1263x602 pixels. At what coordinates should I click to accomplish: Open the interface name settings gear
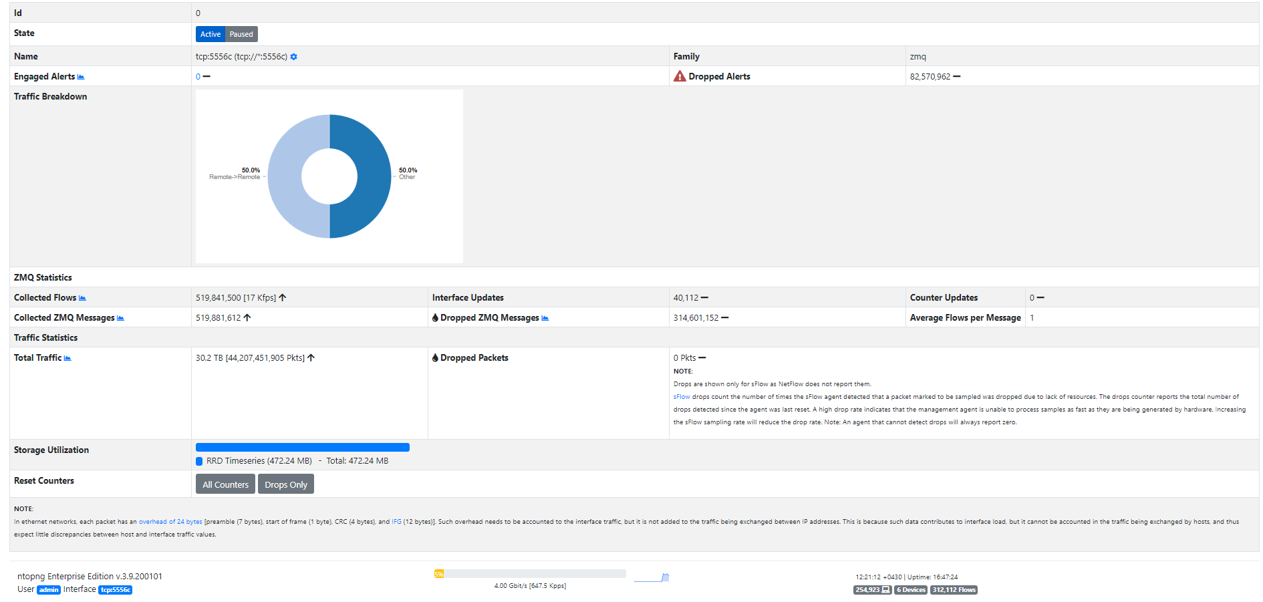click(x=294, y=57)
